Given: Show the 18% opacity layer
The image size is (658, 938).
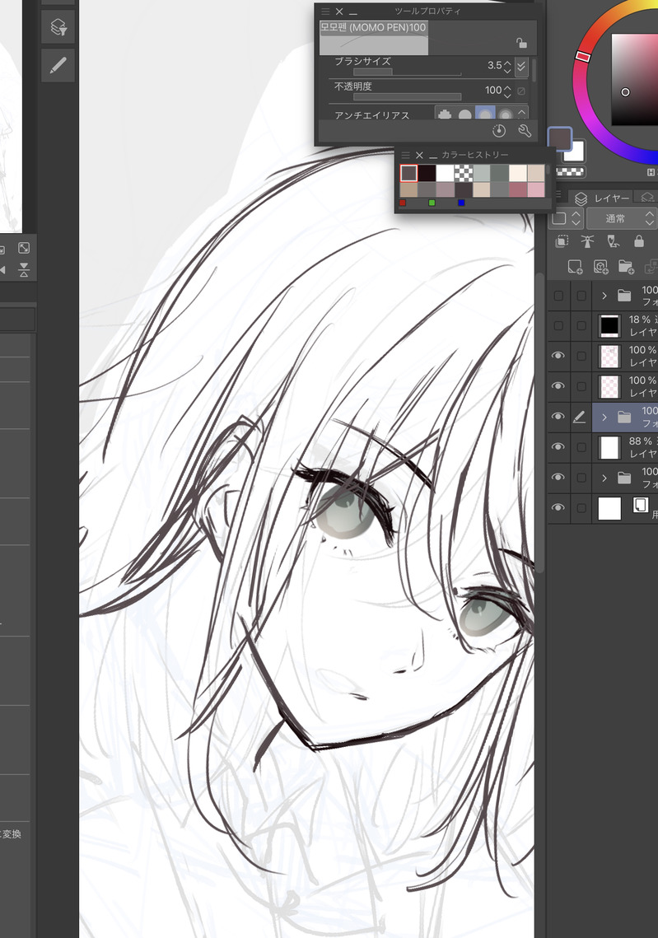Looking at the screenshot, I should 558,326.
